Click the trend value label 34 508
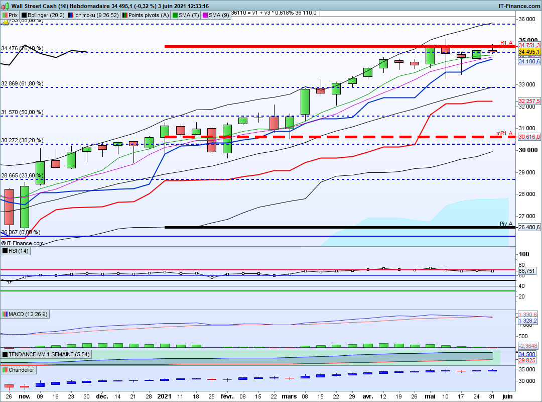Image resolution: width=542 pixels, height=402 pixels. coord(527,354)
